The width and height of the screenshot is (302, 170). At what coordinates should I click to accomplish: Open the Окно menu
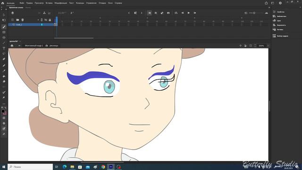[x=110, y=3]
